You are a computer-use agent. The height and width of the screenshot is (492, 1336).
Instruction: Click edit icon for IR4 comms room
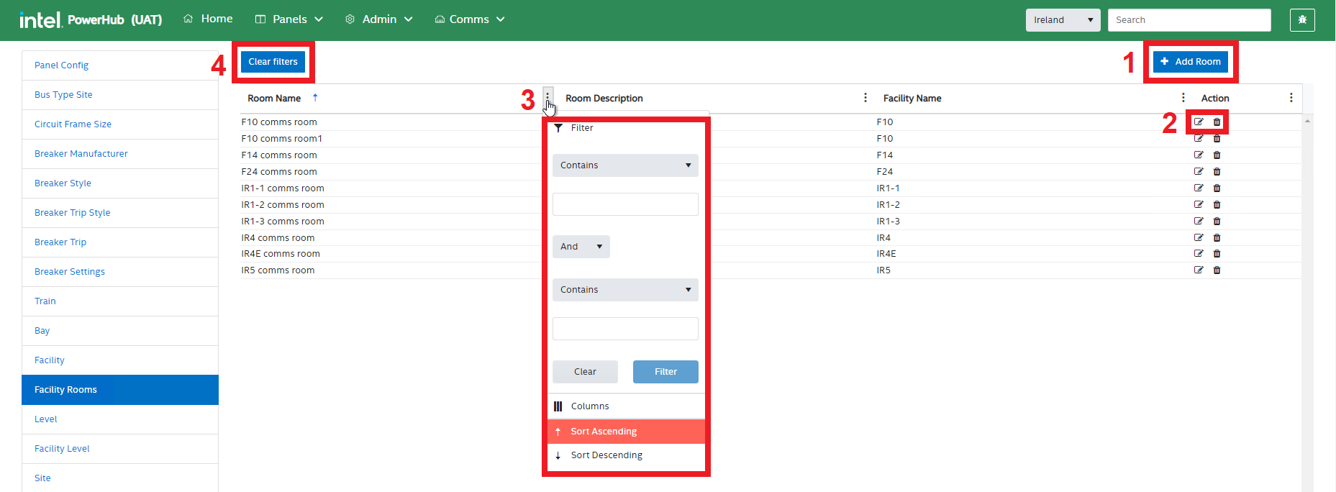(1199, 238)
